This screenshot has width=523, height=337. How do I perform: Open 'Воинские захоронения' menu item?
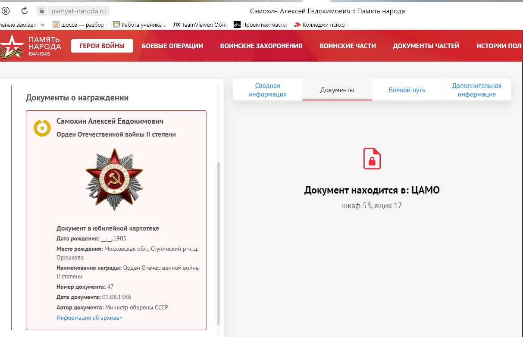pyautogui.click(x=261, y=46)
